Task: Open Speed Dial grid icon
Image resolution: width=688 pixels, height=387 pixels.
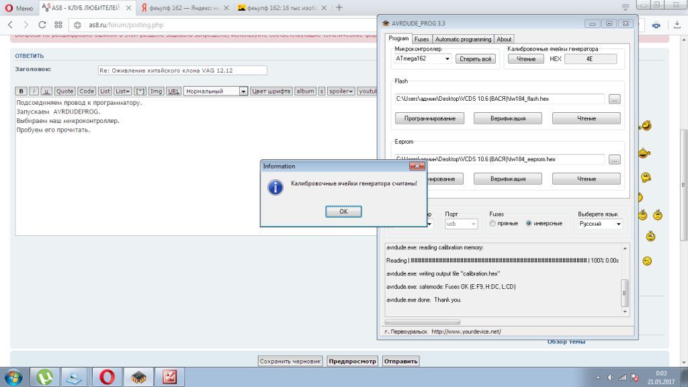Action: point(58,25)
